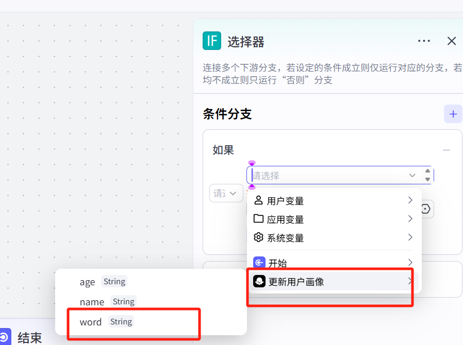Click the blue 开始 node icon
The image size is (463, 345).
pos(259,262)
